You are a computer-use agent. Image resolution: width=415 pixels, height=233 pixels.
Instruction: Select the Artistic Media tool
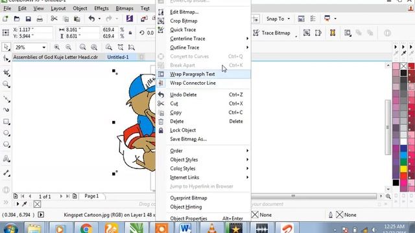point(6,110)
